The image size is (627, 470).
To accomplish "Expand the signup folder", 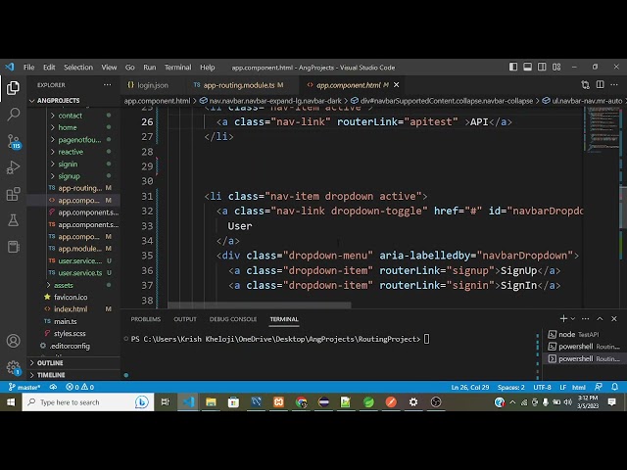I will point(70,176).
